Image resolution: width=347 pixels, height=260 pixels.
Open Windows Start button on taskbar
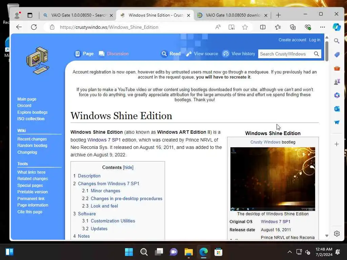coord(129,252)
